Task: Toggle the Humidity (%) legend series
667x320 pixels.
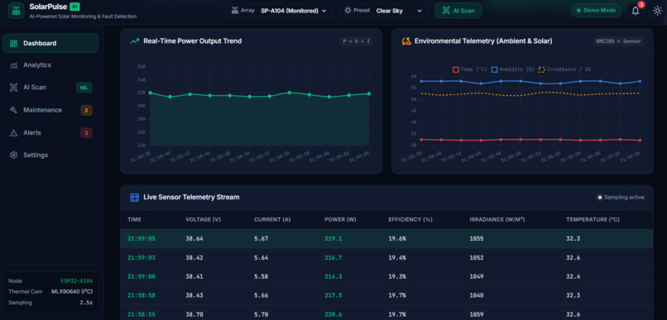Action: 512,69
